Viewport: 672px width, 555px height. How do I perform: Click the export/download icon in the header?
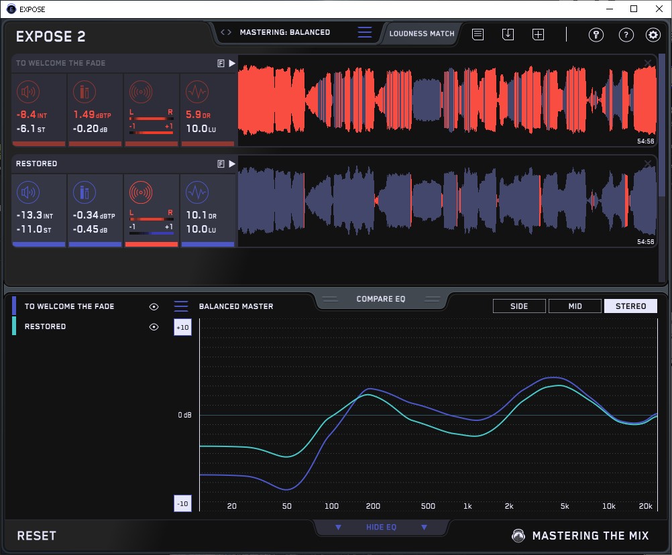[x=508, y=34]
